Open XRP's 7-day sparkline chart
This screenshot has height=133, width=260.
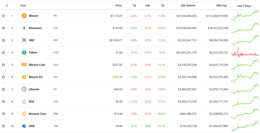(245, 40)
